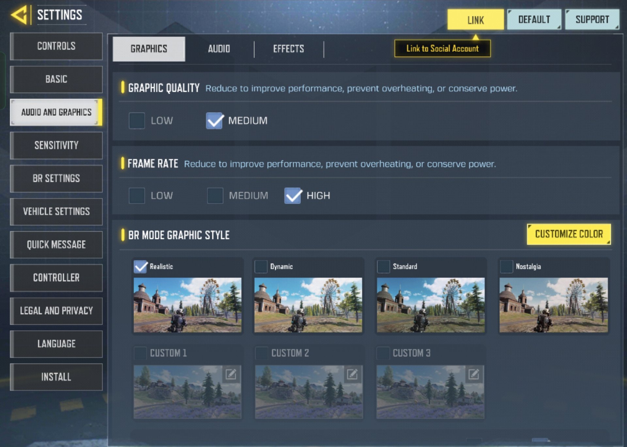Select Audio and Graphics in sidebar

point(56,112)
